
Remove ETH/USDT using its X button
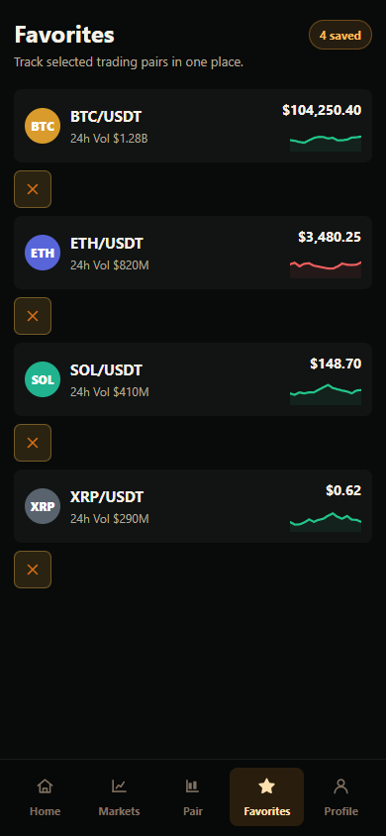(x=33, y=316)
